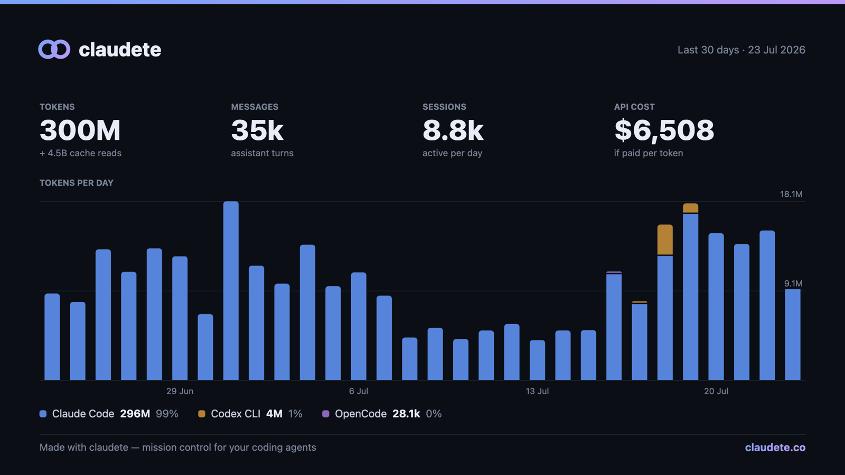Click the 6 Jul axis label
Image resolution: width=845 pixels, height=475 pixels.
pyautogui.click(x=359, y=391)
